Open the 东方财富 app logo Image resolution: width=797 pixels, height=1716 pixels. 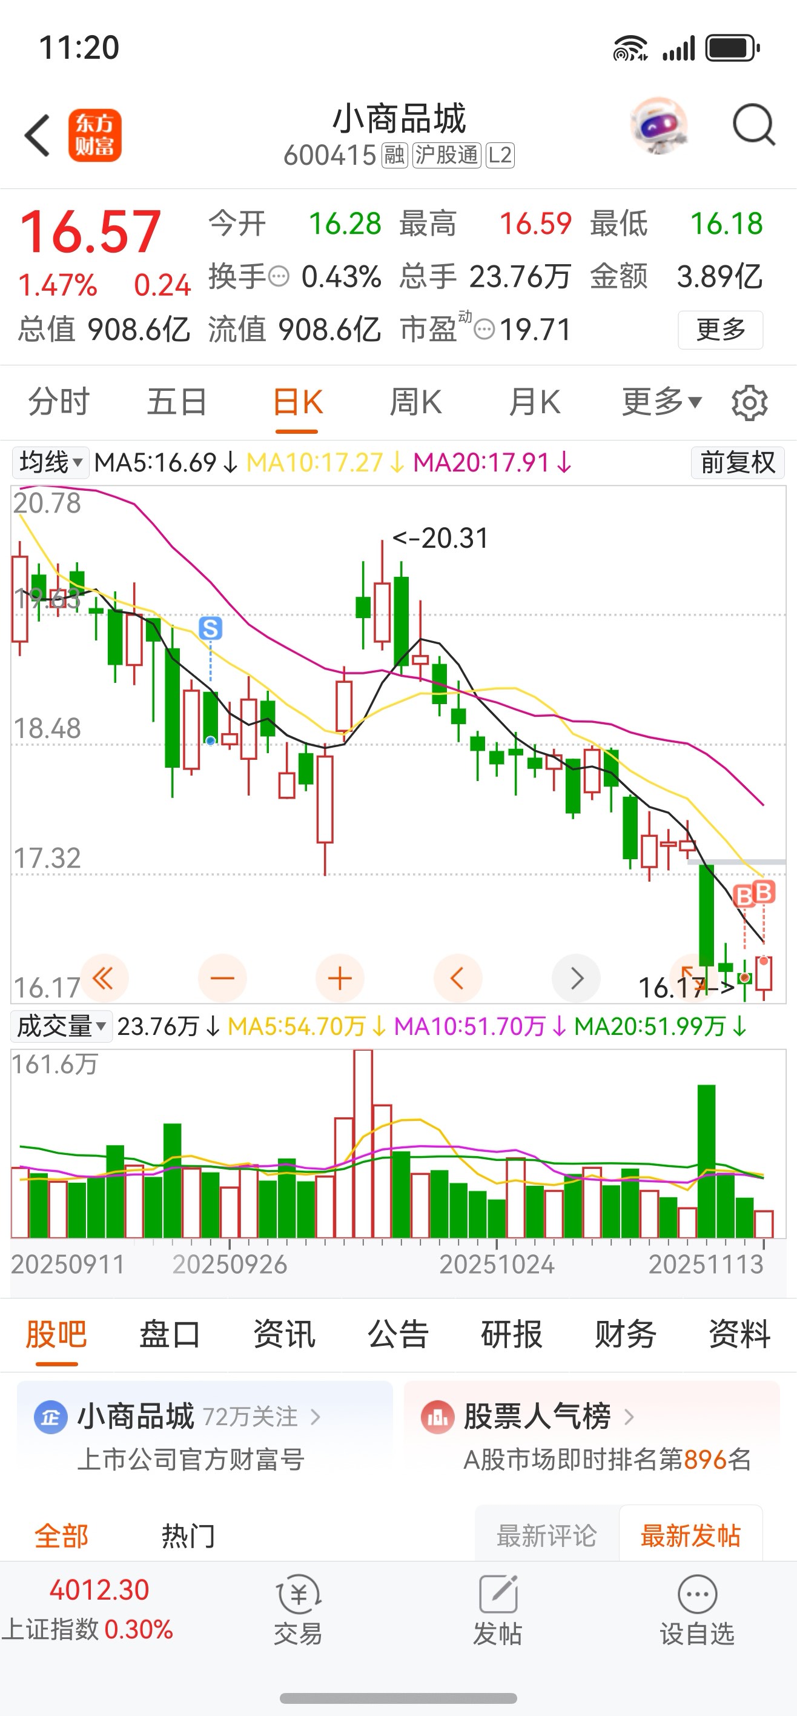(94, 135)
